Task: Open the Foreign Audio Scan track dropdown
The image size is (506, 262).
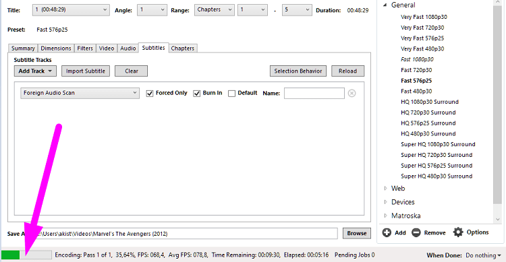Action: (80, 93)
